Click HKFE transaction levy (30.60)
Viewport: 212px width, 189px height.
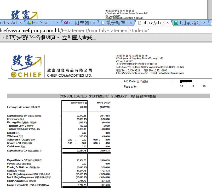[107, 126]
